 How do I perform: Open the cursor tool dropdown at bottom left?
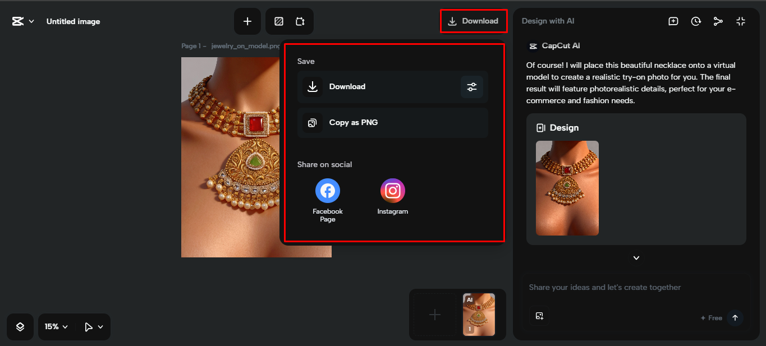pyautogui.click(x=93, y=326)
